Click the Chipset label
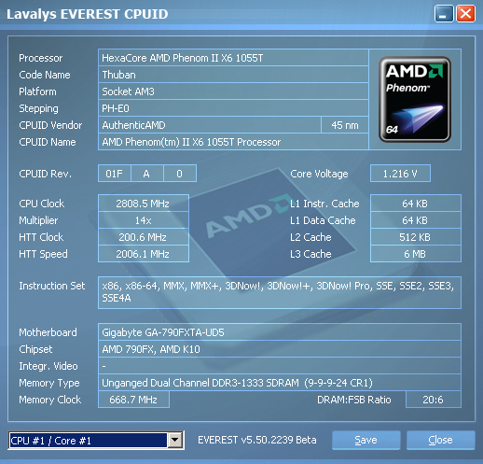Screen dimensions: 483x464 point(35,349)
